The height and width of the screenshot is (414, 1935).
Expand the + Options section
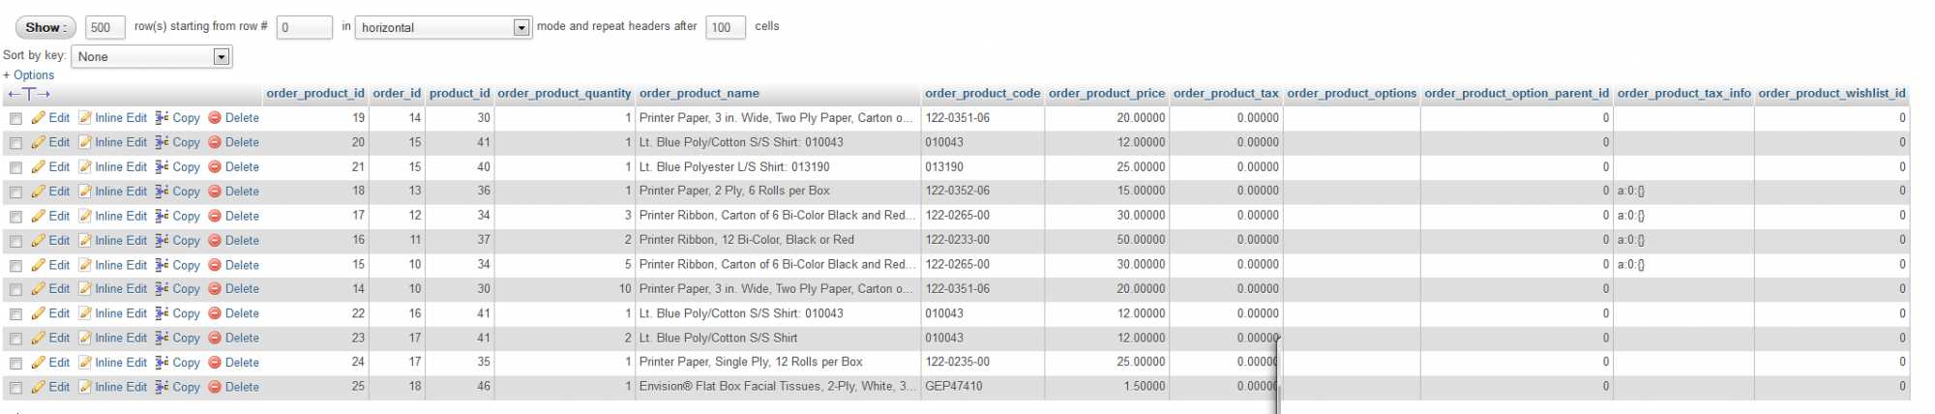pyautogui.click(x=29, y=75)
